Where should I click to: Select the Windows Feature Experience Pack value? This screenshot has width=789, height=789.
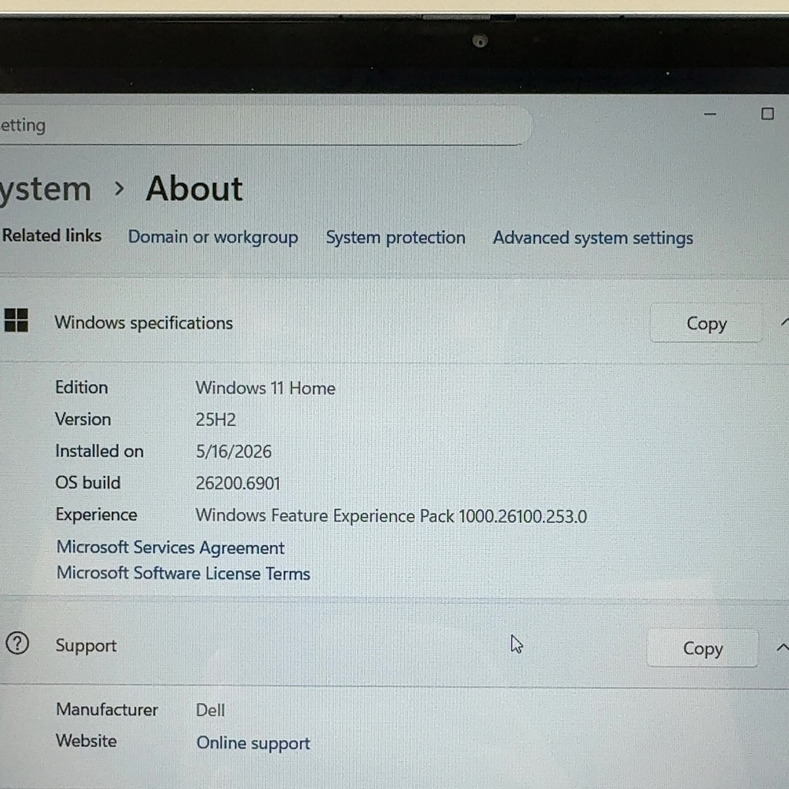pos(391,515)
